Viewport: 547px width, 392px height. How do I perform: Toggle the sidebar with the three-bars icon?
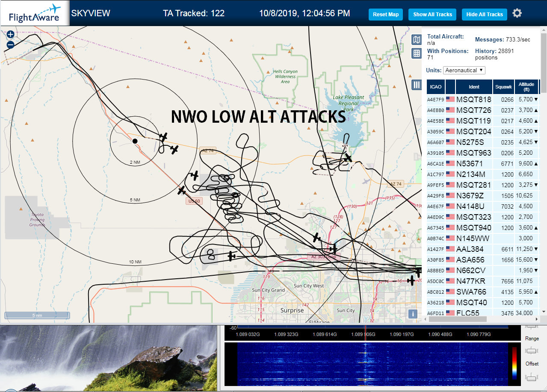tap(417, 85)
